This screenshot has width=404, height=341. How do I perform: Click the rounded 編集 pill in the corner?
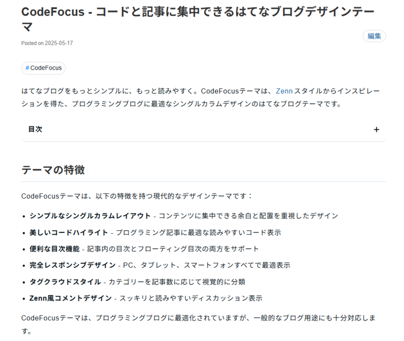(x=374, y=36)
